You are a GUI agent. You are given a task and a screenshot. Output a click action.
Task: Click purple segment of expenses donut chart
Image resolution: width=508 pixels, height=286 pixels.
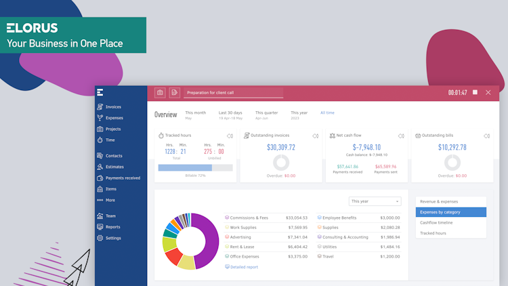pos(211,241)
